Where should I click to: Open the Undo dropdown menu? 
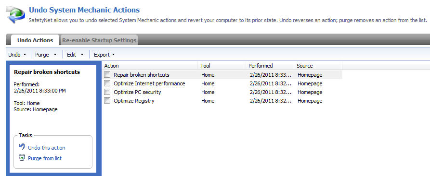tap(17, 55)
